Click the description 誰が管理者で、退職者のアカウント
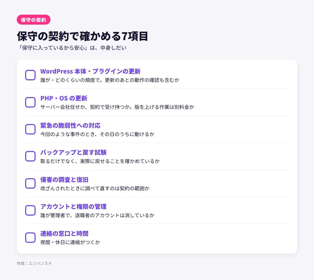314x280 pixels. pyautogui.click(x=97, y=215)
